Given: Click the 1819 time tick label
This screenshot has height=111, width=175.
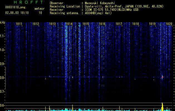Looking at the screenshot, I should tap(152, 24).
